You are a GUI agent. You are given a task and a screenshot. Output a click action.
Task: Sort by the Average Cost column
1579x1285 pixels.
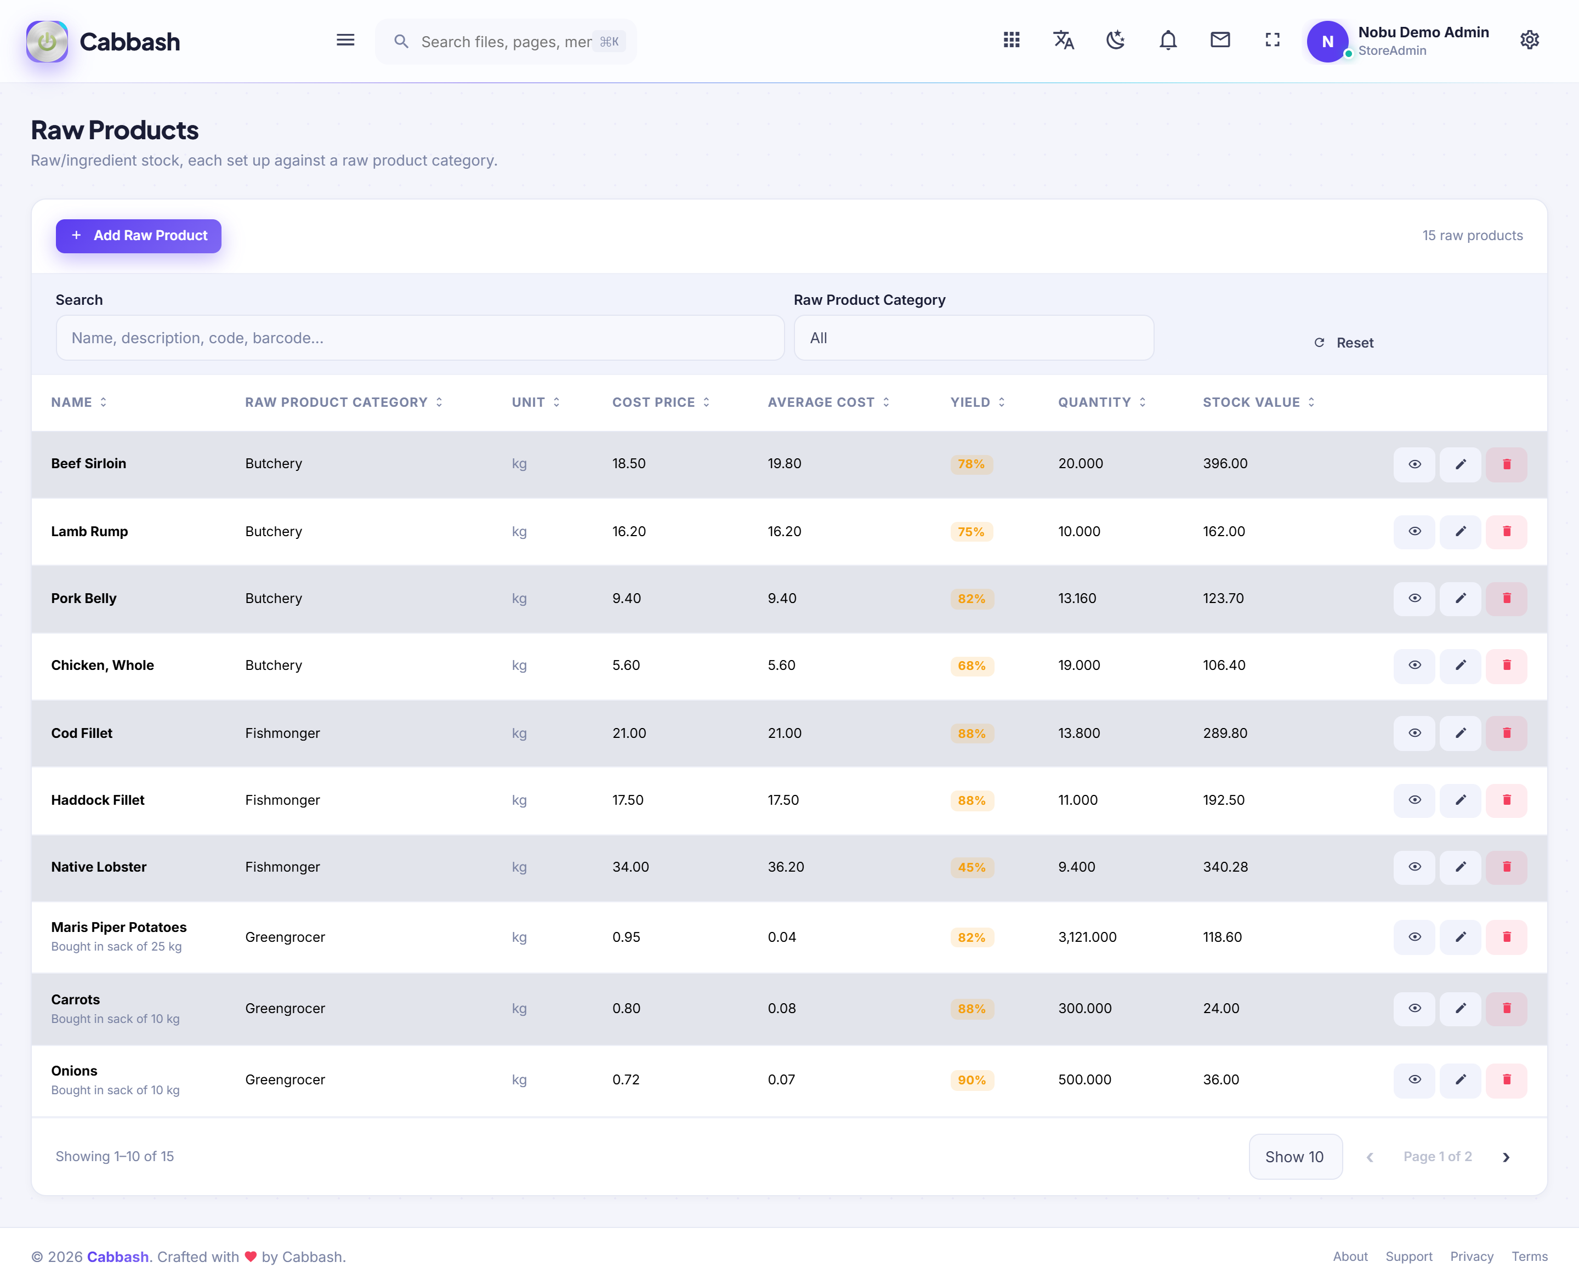click(828, 402)
